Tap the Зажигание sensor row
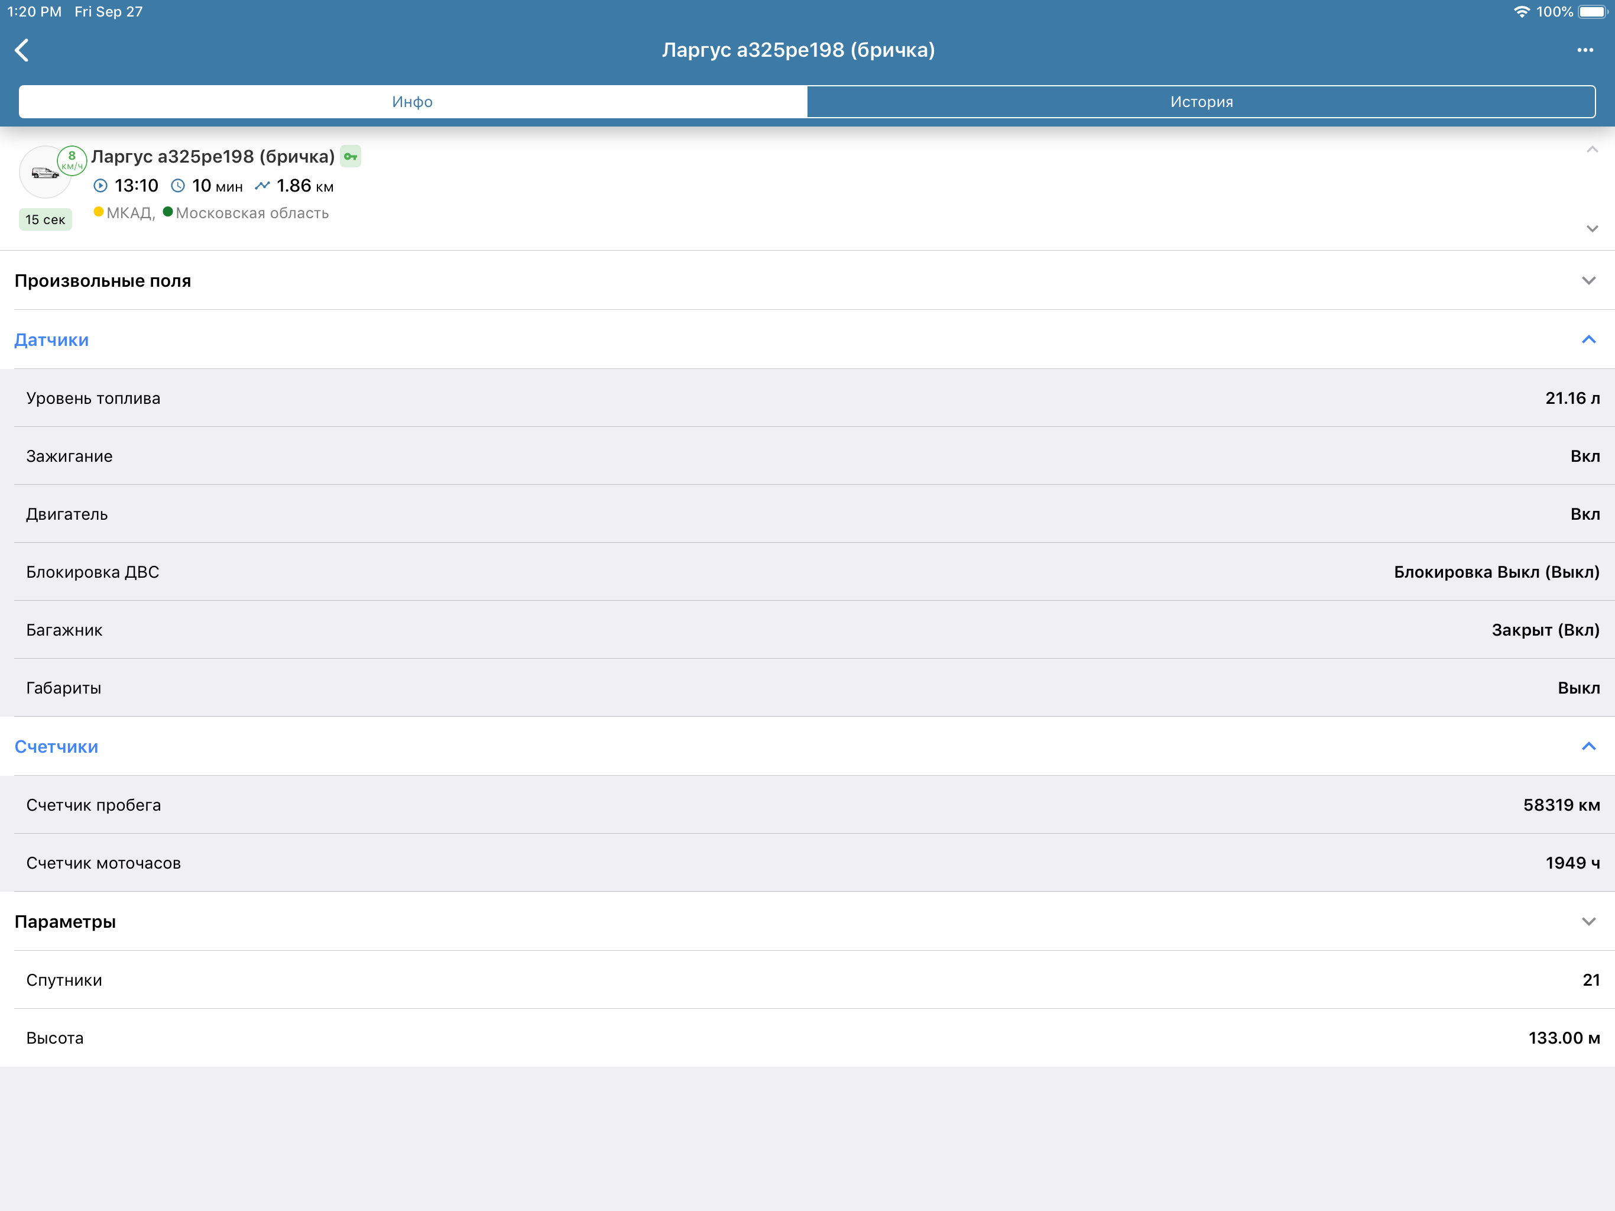1615x1211 pixels. pos(807,456)
